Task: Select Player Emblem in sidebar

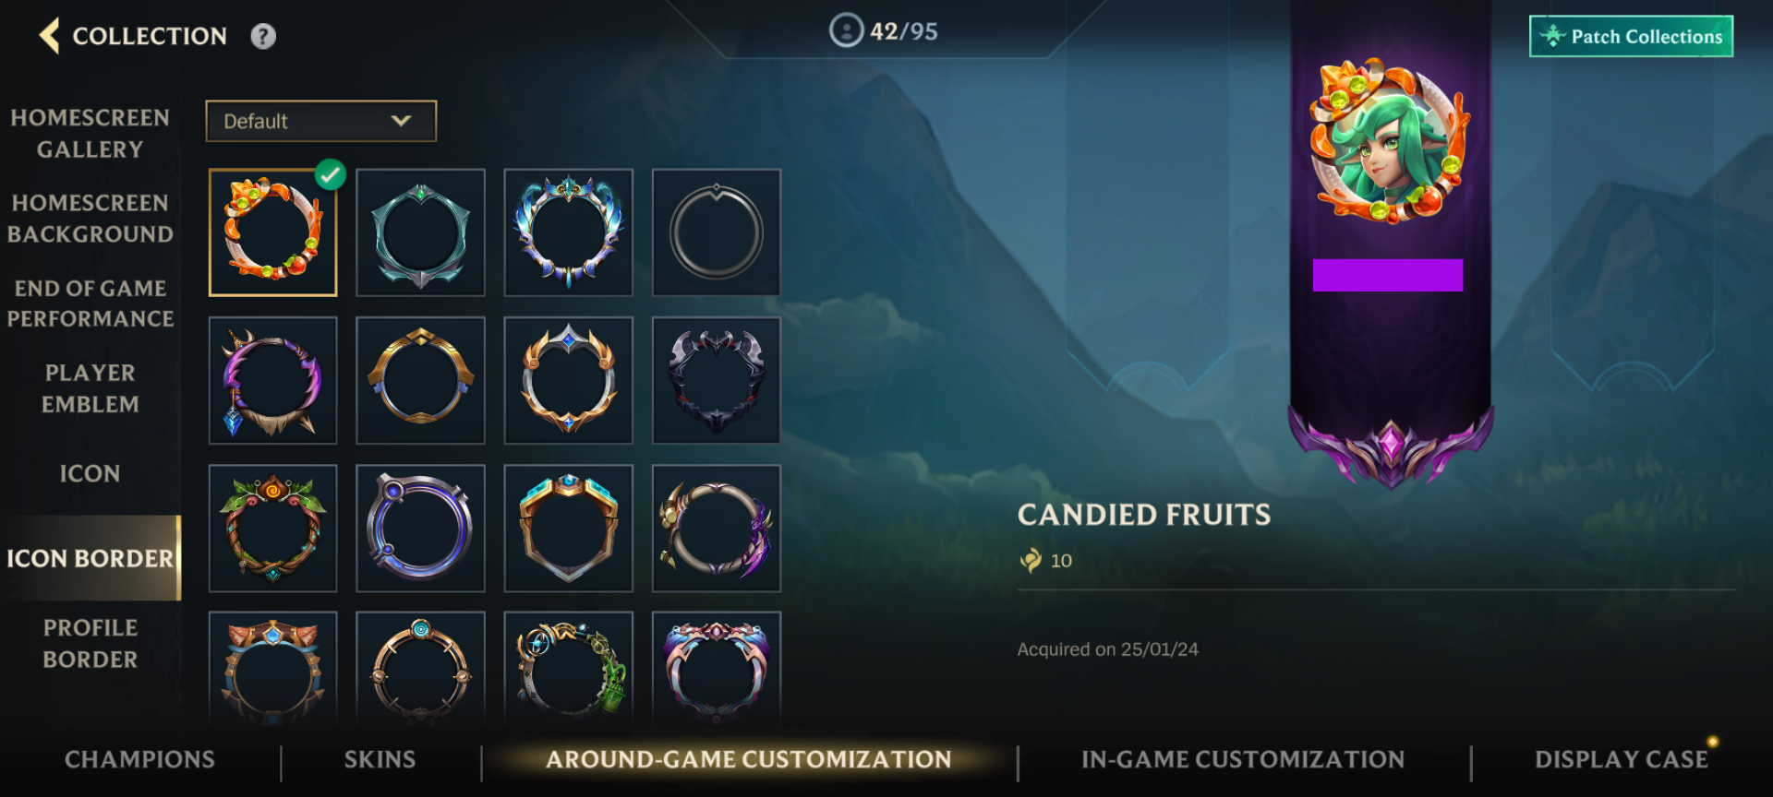Action: pos(90,388)
